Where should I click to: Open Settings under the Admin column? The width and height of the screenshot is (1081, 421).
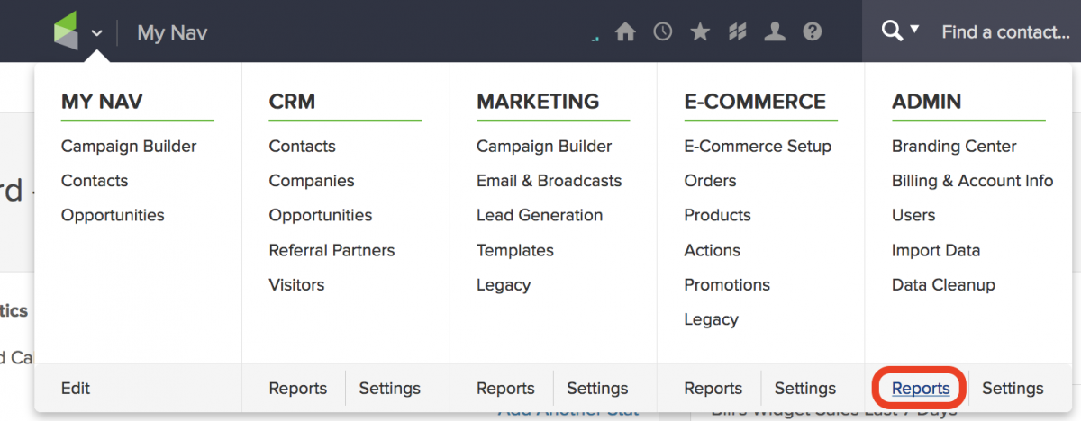point(1013,389)
